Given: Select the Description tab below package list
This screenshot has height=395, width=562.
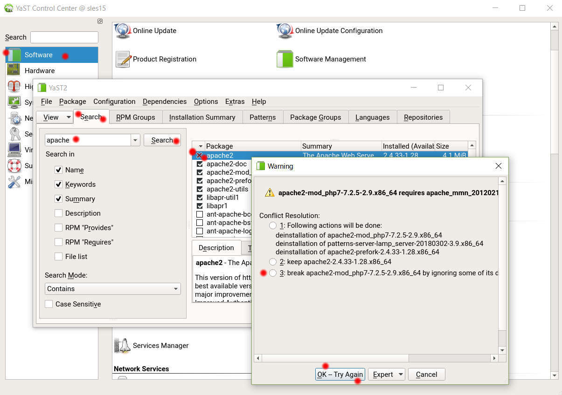Looking at the screenshot, I should [x=216, y=248].
